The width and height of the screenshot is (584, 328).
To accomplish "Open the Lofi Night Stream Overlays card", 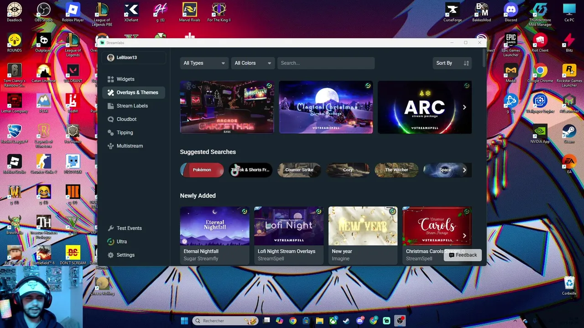I will tap(289, 235).
